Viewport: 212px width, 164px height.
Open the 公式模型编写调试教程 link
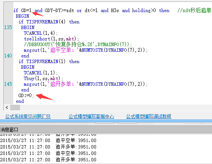(149, 116)
